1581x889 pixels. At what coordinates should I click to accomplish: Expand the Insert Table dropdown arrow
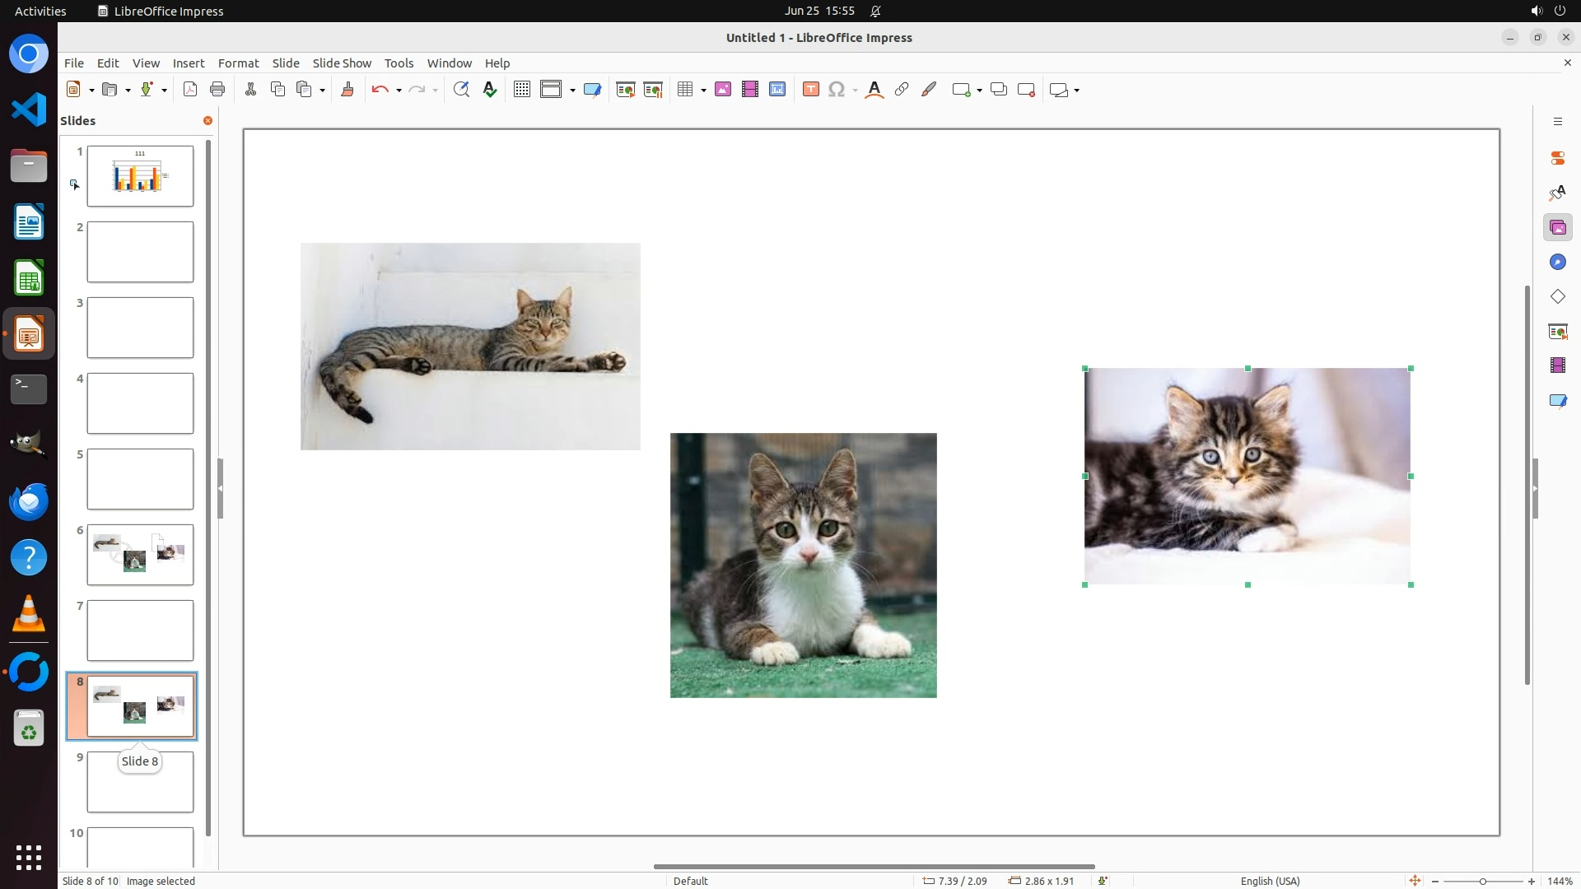pyautogui.click(x=703, y=91)
